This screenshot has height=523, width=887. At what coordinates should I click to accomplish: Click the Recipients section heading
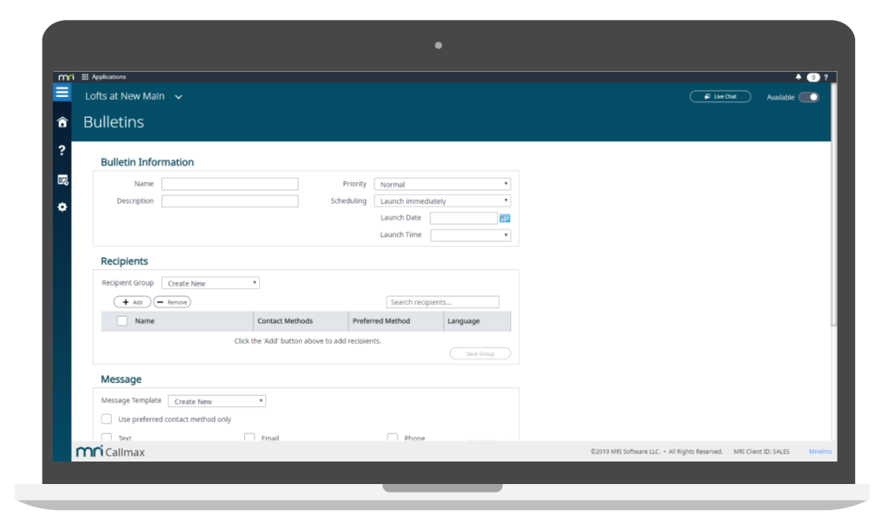pos(125,261)
